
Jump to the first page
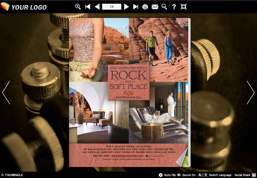click(88, 7)
